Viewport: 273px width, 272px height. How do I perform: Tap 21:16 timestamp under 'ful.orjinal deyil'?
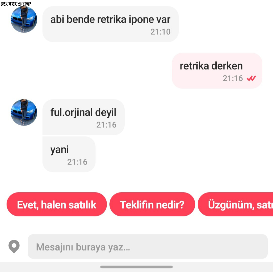106,125
